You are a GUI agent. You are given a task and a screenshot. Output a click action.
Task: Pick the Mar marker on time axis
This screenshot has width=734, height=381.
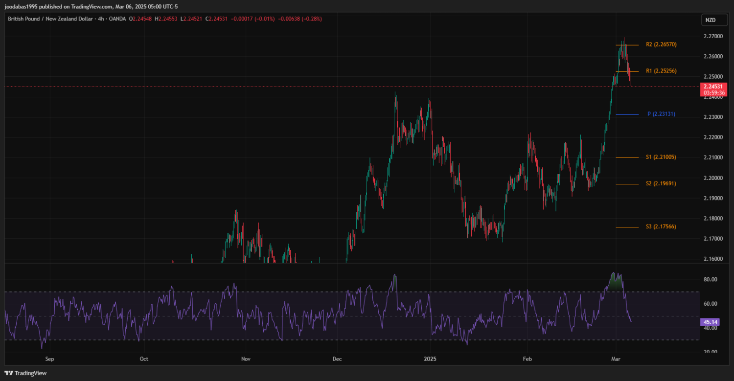click(x=617, y=359)
